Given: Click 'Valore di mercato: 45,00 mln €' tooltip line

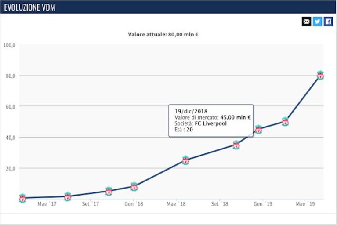Looking at the screenshot, I should pos(213,117).
